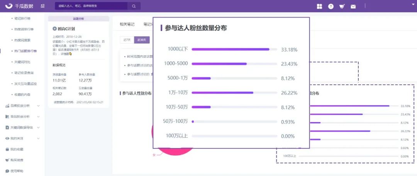This screenshot has width=417, height=176.
Task: Open the 我的关注 menu label
Action: 17,139
